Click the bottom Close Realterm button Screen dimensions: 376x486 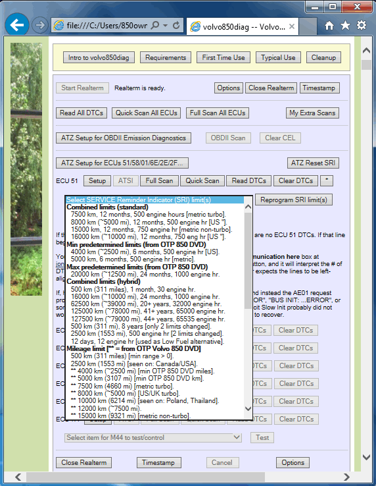(x=84, y=462)
